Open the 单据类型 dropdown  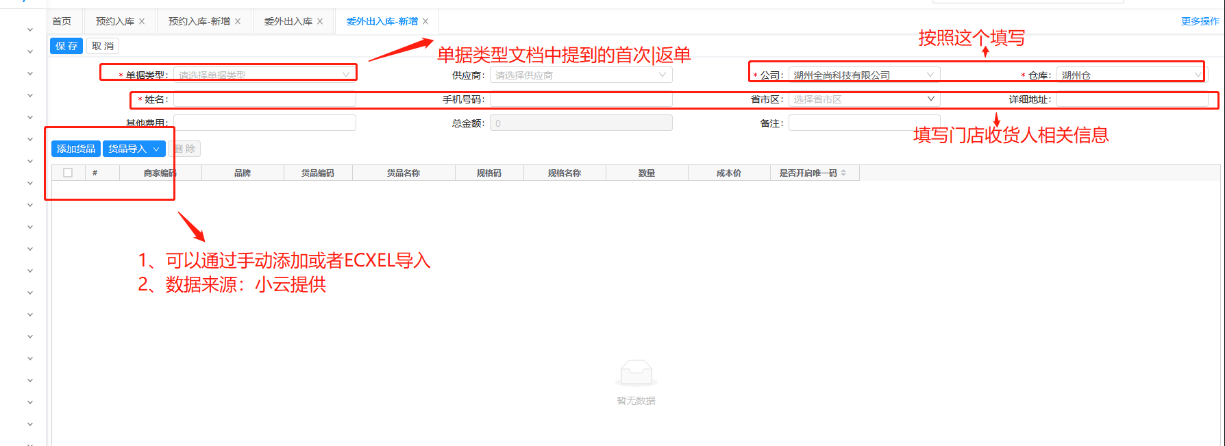(264, 75)
